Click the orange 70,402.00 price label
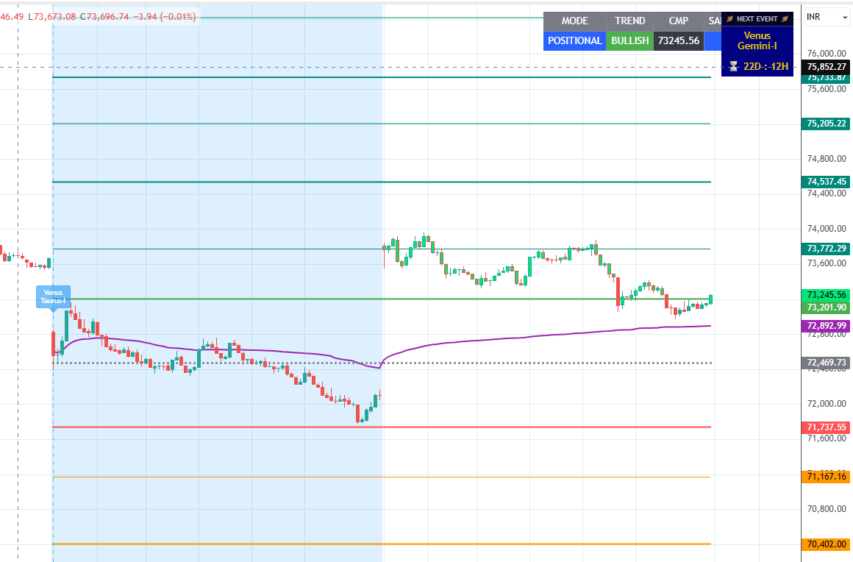The height and width of the screenshot is (562, 853). (x=827, y=544)
